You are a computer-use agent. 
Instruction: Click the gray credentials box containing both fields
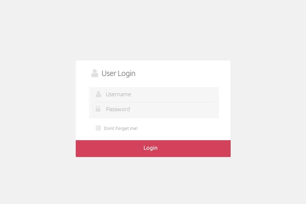[154, 103]
